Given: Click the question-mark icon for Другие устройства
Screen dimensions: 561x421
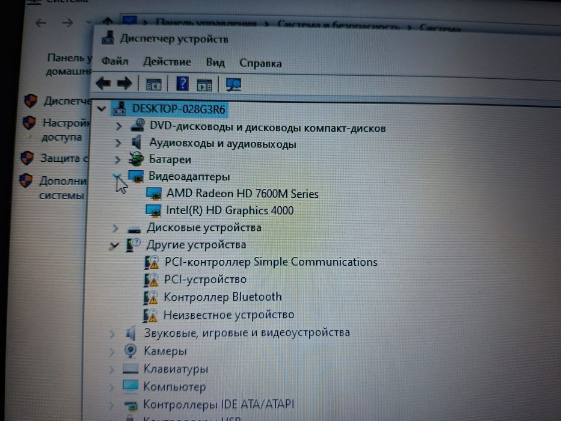Looking at the screenshot, I should tap(133, 245).
